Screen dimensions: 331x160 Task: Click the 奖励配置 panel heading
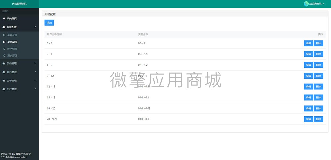(50, 14)
